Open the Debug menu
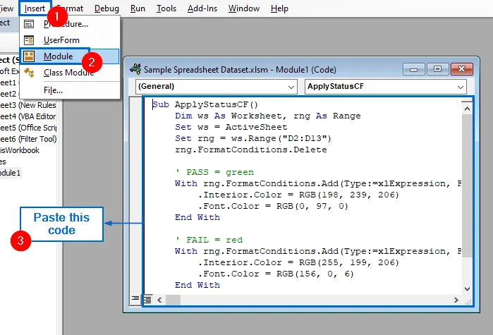The height and width of the screenshot is (335, 493). tap(106, 8)
